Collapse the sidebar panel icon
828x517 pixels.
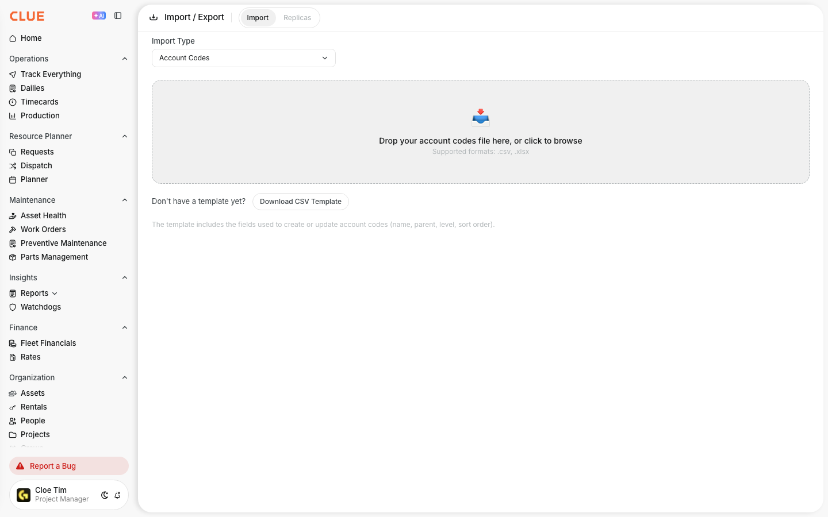click(118, 16)
